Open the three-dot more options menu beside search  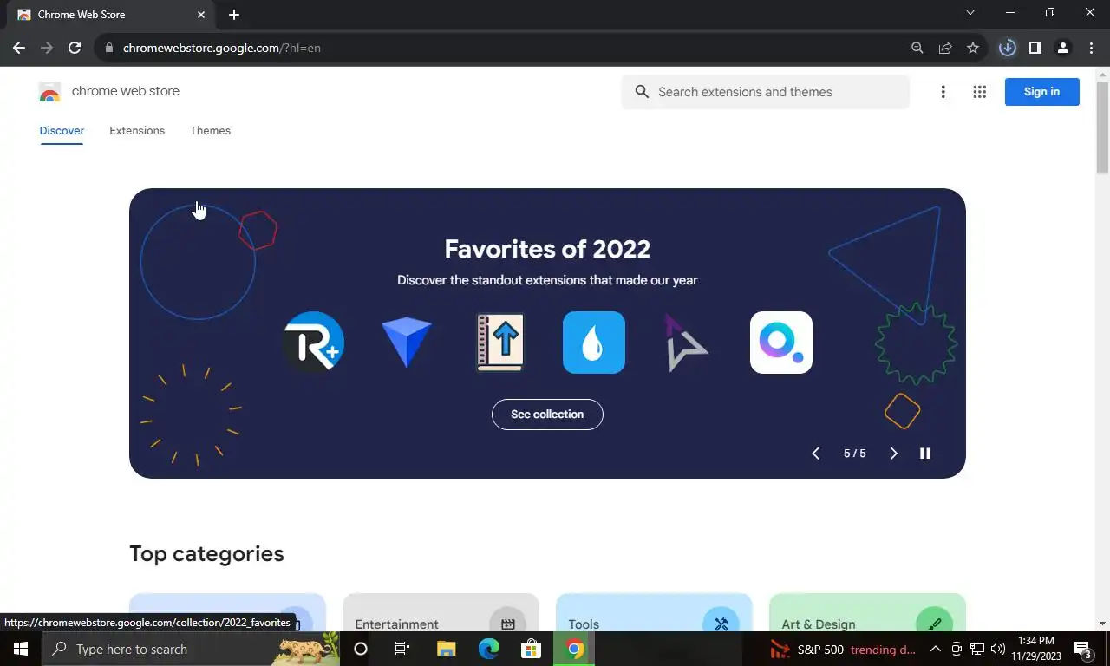[x=943, y=92]
